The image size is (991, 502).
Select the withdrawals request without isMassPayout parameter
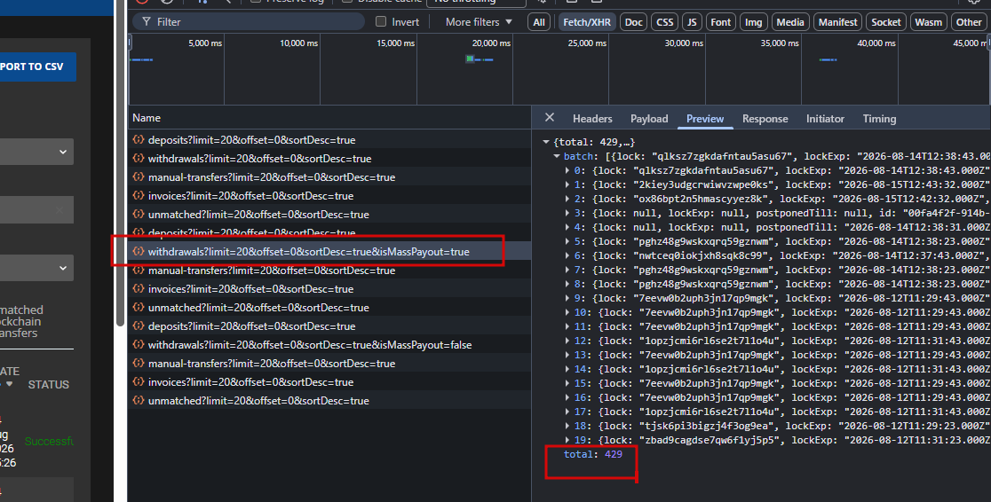(329, 159)
